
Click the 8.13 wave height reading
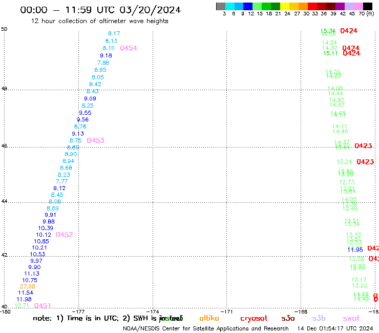point(111,41)
